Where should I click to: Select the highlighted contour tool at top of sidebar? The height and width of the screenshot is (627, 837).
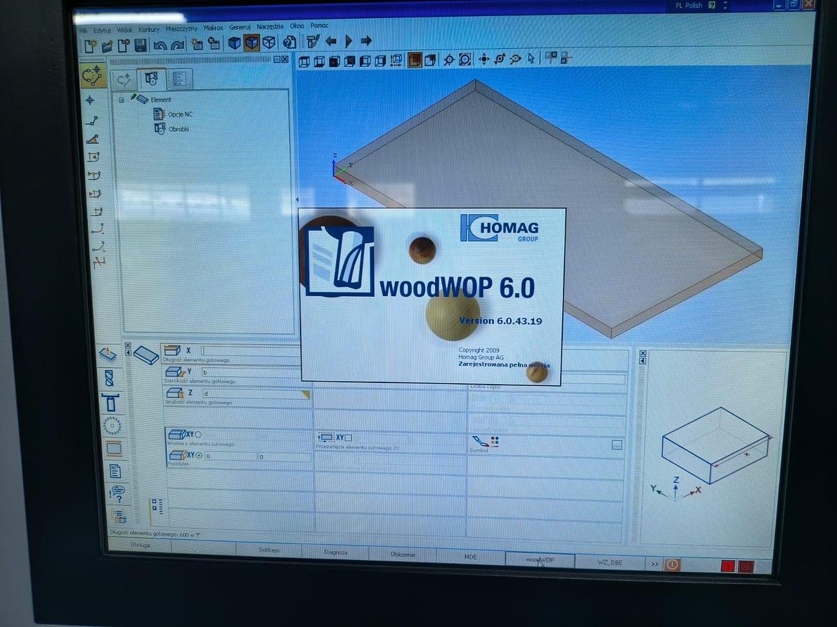click(x=93, y=76)
